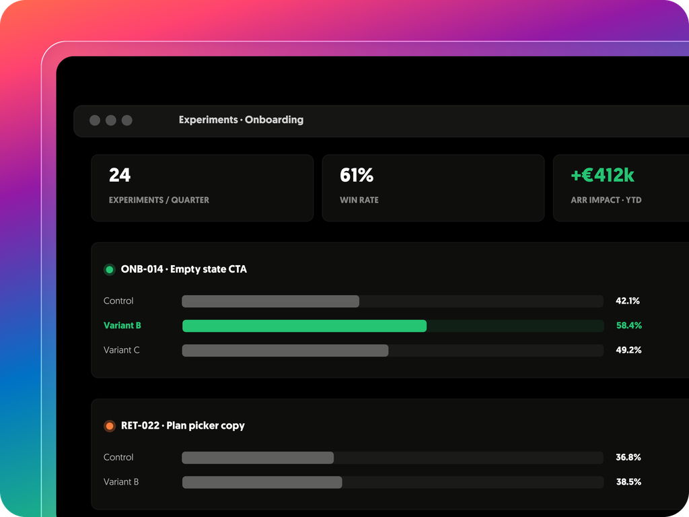Click the 38.5% value

(x=628, y=482)
